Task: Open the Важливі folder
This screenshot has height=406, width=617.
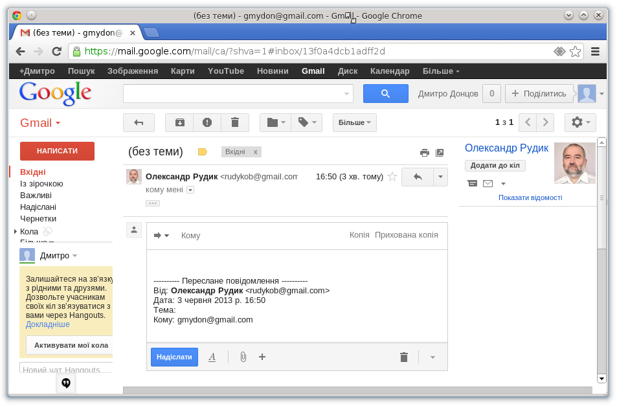Action: [x=36, y=196]
